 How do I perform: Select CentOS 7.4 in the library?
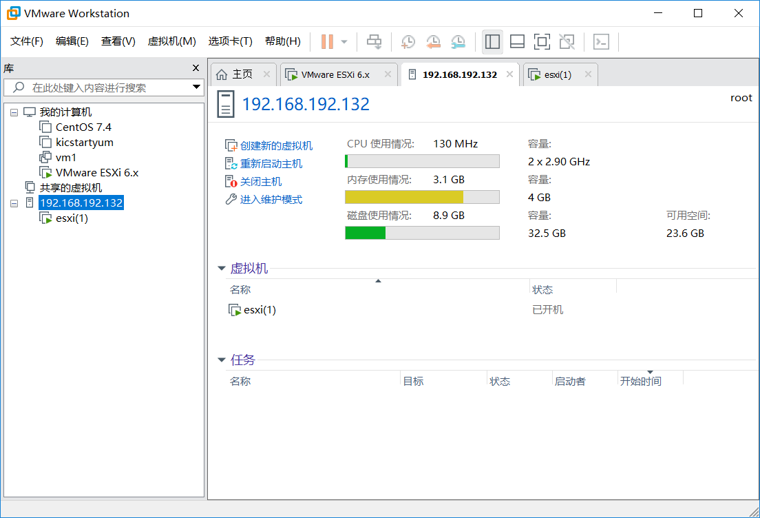coord(83,127)
